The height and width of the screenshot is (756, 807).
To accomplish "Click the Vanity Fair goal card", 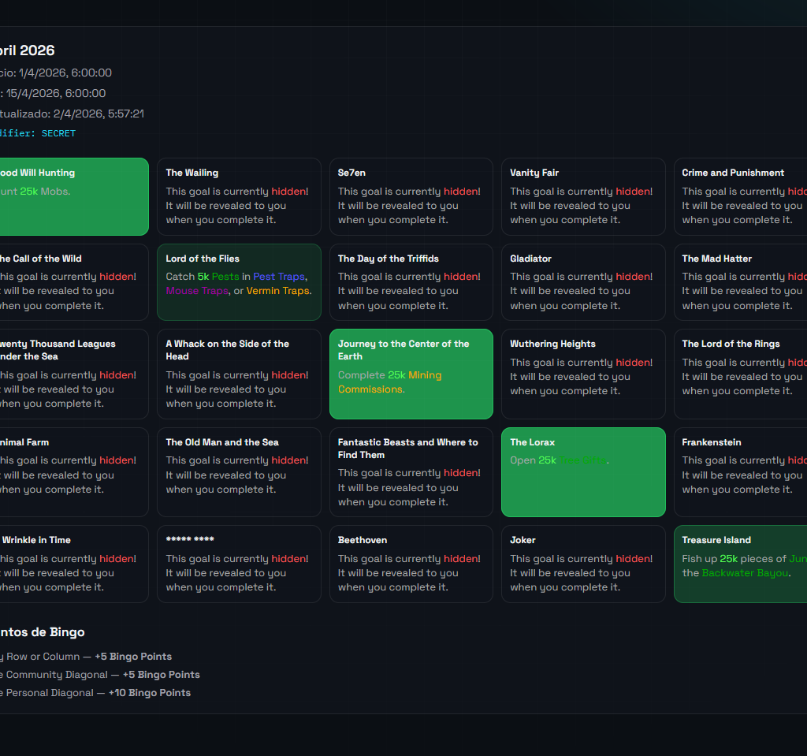I will pos(583,196).
